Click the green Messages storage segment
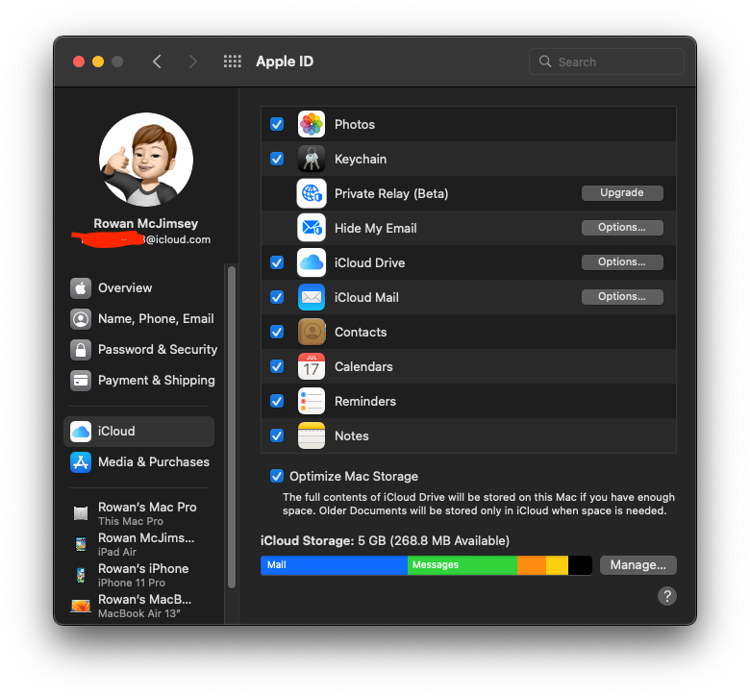This screenshot has width=750, height=696. tap(462, 565)
